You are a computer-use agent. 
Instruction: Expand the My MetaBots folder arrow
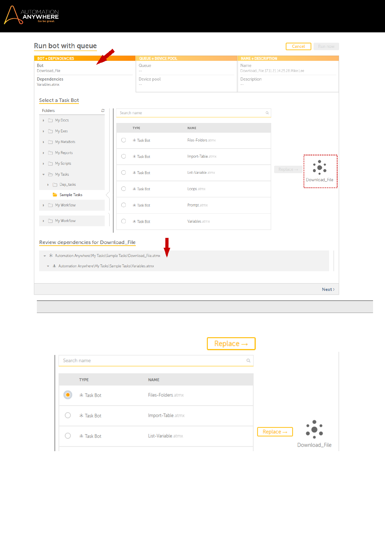point(44,142)
